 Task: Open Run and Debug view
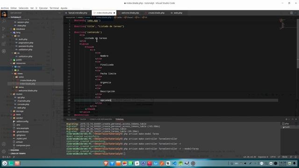(4, 36)
